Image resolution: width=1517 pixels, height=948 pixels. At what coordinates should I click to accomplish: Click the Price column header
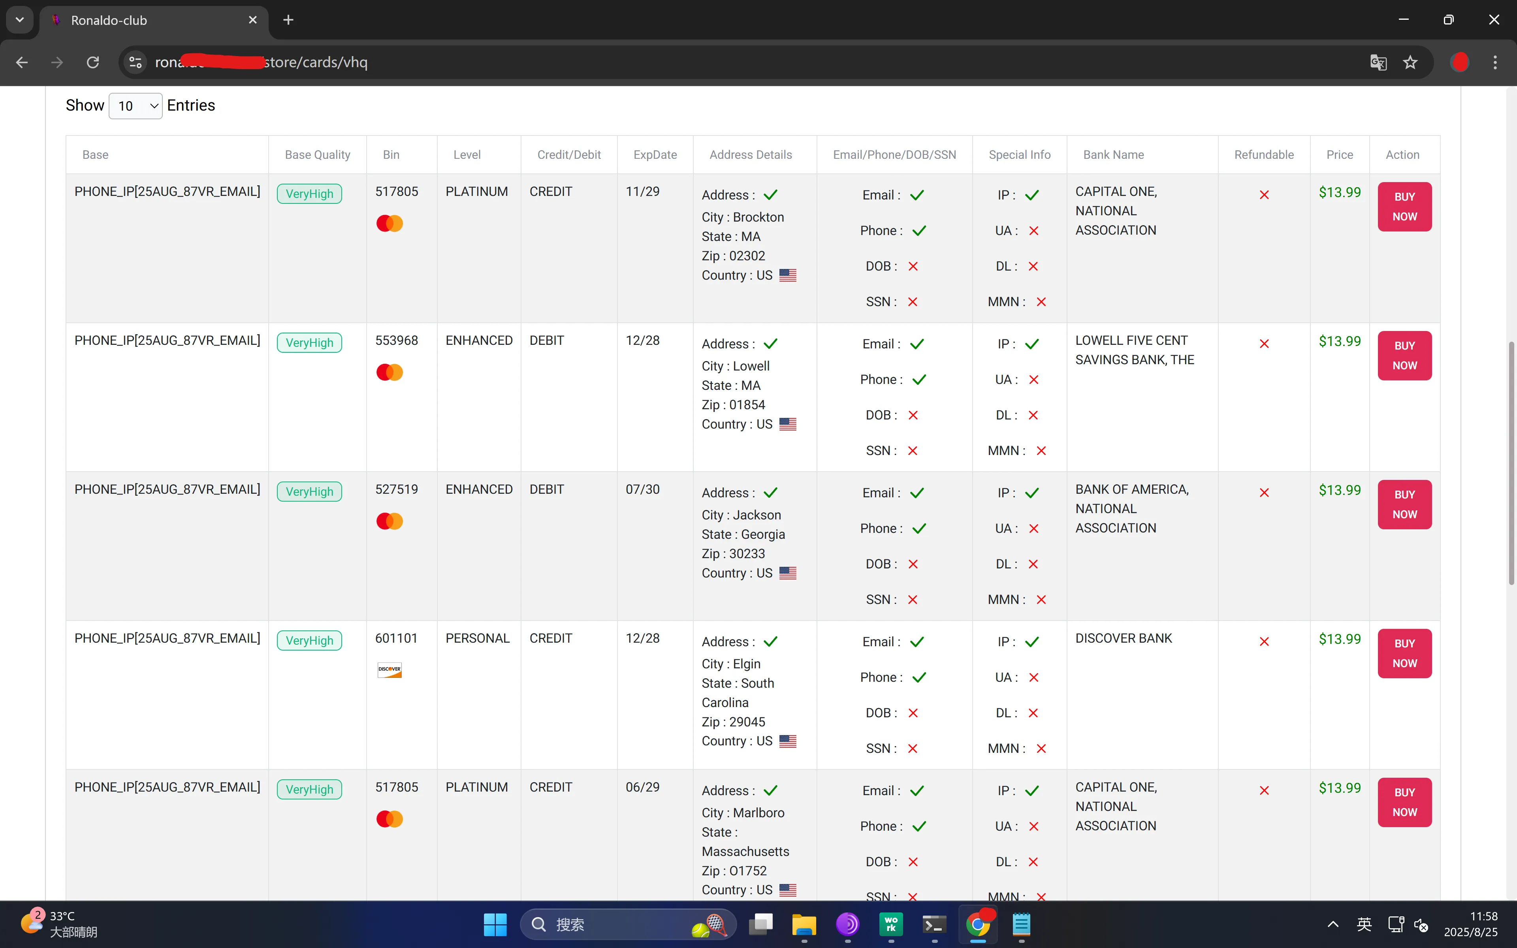(1340, 154)
